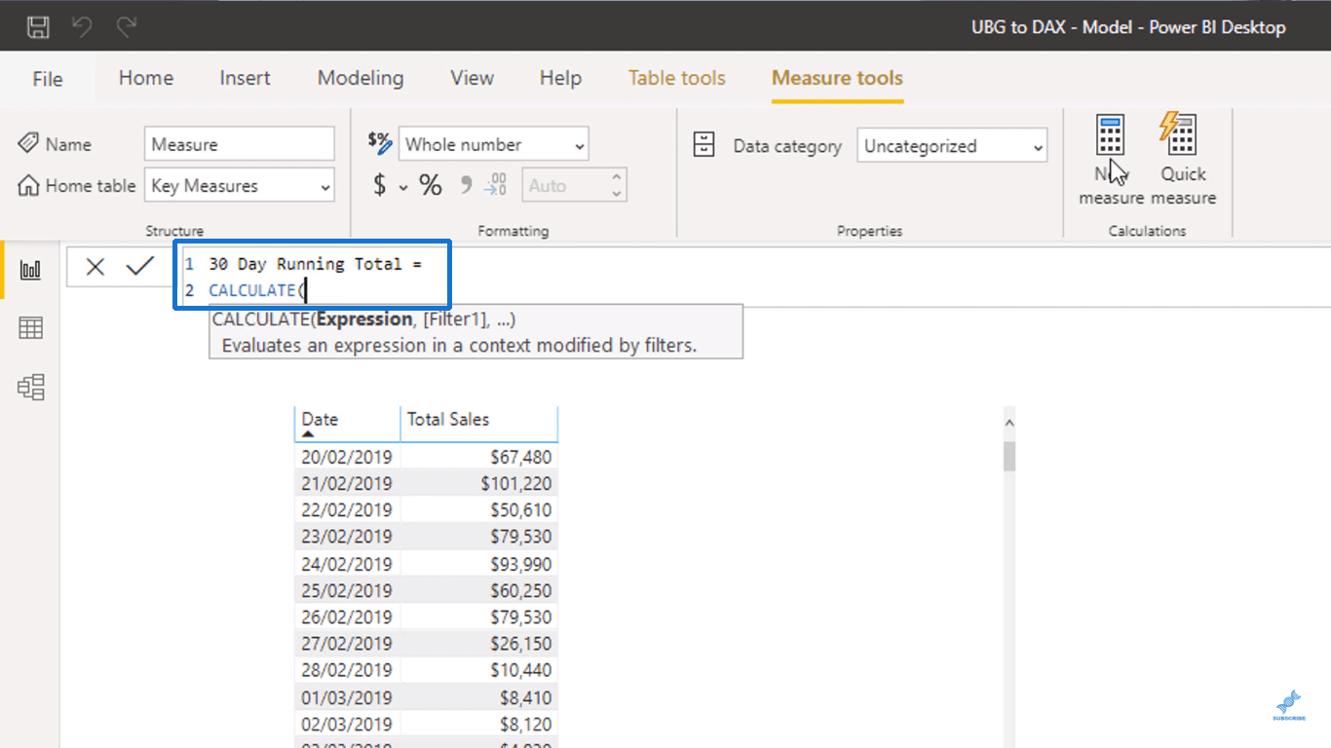Click the Save icon in title bar
The height and width of the screenshot is (748, 1331).
[38, 26]
